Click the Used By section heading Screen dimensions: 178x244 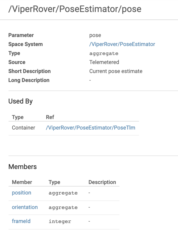[20, 101]
